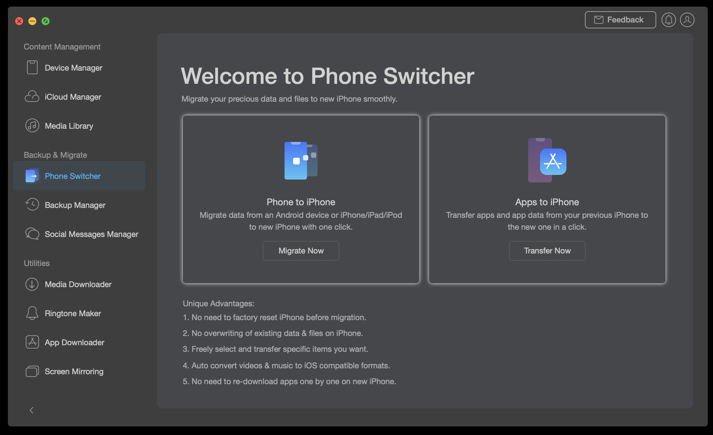This screenshot has width=713, height=435.
Task: Toggle the Feedback button
Action: (x=620, y=19)
